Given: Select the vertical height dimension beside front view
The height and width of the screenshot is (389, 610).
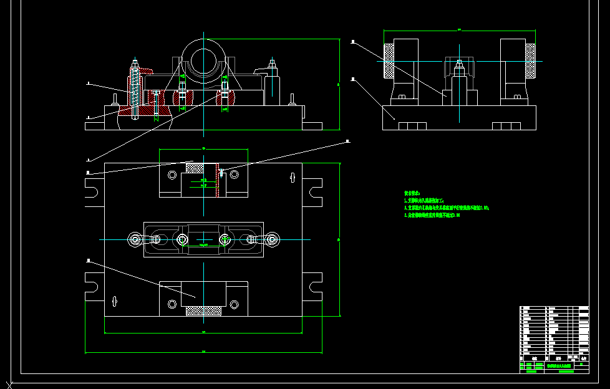Looking at the screenshot, I should [x=339, y=84].
